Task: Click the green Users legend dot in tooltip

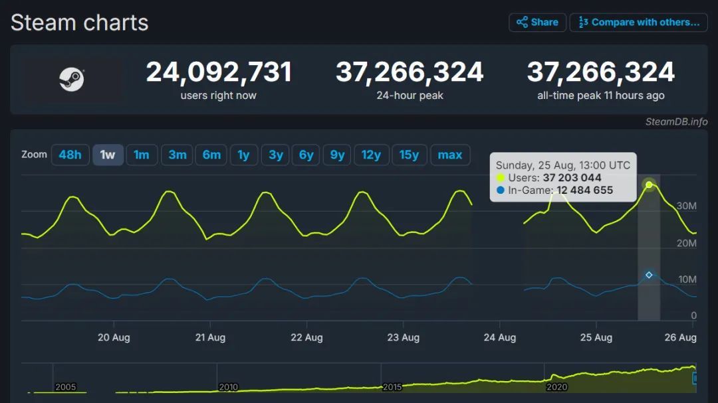Action: [501, 177]
